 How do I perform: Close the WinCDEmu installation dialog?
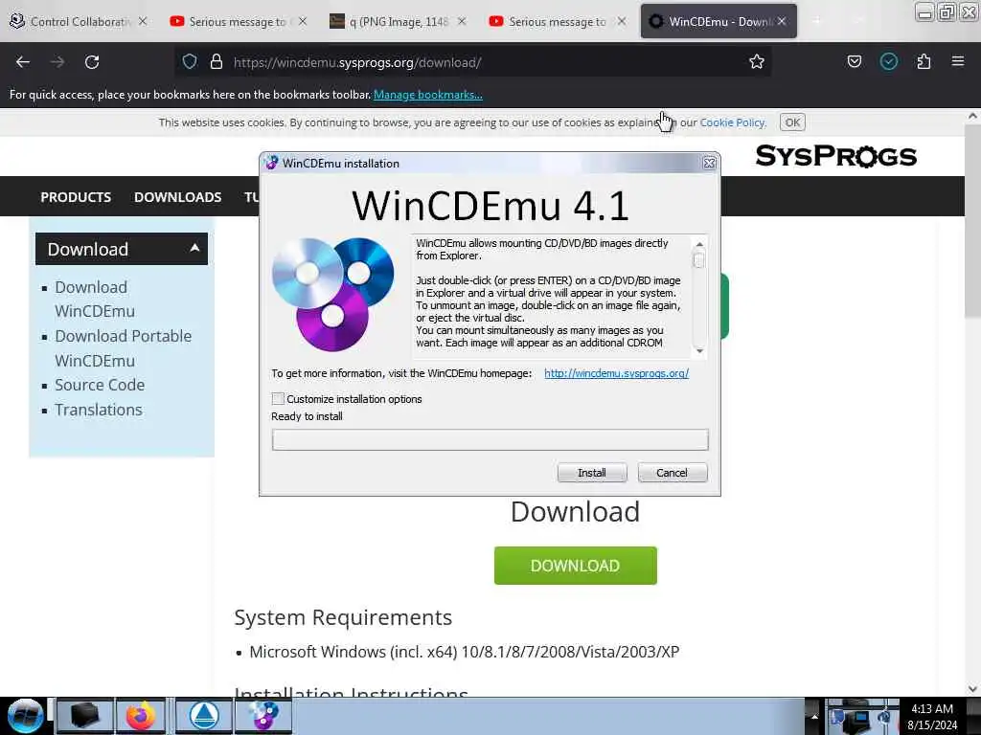click(x=709, y=163)
